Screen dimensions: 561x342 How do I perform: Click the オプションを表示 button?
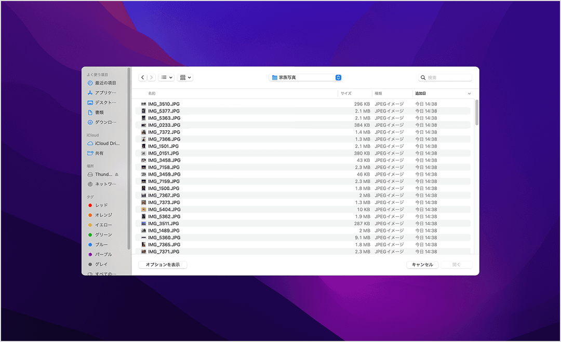tap(163, 265)
